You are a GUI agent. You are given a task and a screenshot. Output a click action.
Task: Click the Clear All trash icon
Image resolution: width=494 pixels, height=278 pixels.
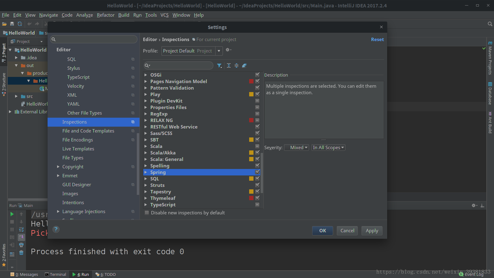click(x=21, y=253)
